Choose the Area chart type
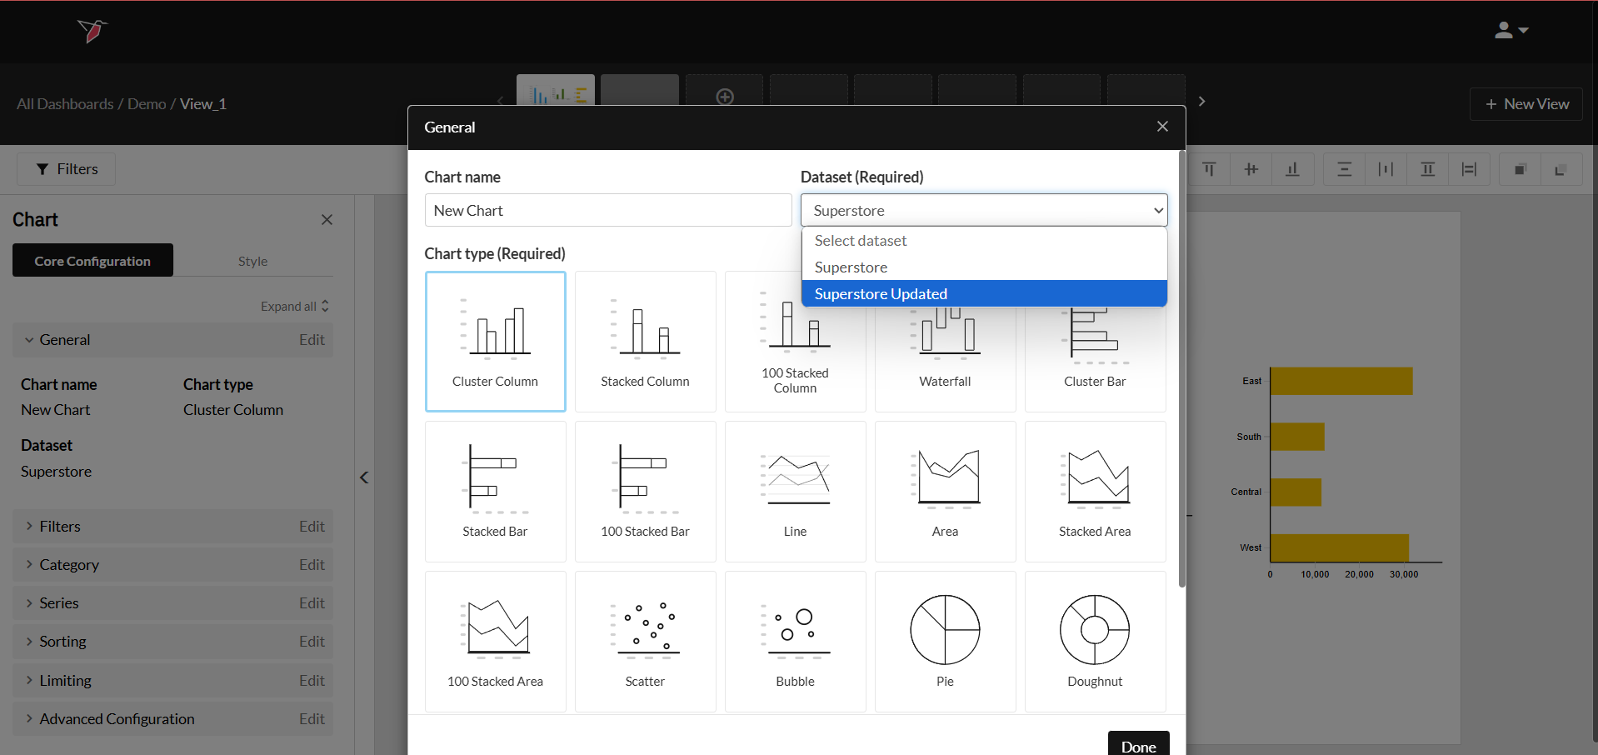The height and width of the screenshot is (755, 1598). click(x=945, y=492)
